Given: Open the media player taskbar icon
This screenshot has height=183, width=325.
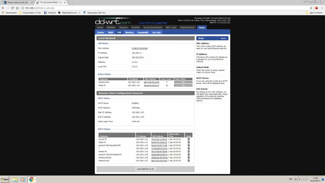Looking at the screenshot, I should [23, 179].
